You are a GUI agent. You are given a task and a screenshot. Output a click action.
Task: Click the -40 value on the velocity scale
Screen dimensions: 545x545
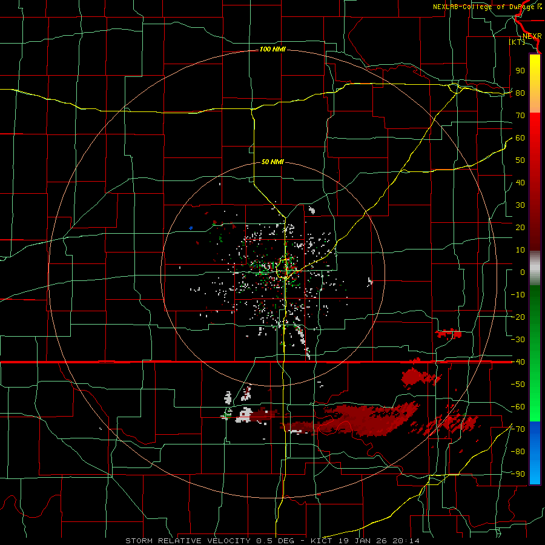coord(518,362)
